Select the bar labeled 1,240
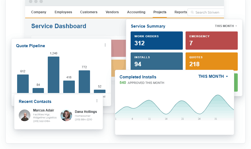Viewport: 251px width, 149px height. point(54,75)
